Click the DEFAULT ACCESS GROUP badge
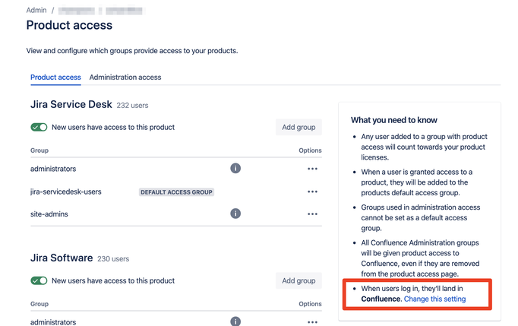The width and height of the screenshot is (518, 326). tap(176, 192)
